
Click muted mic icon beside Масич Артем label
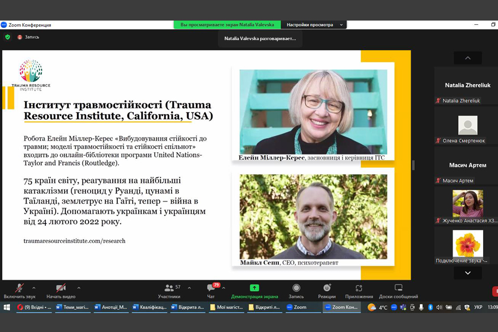click(x=438, y=181)
